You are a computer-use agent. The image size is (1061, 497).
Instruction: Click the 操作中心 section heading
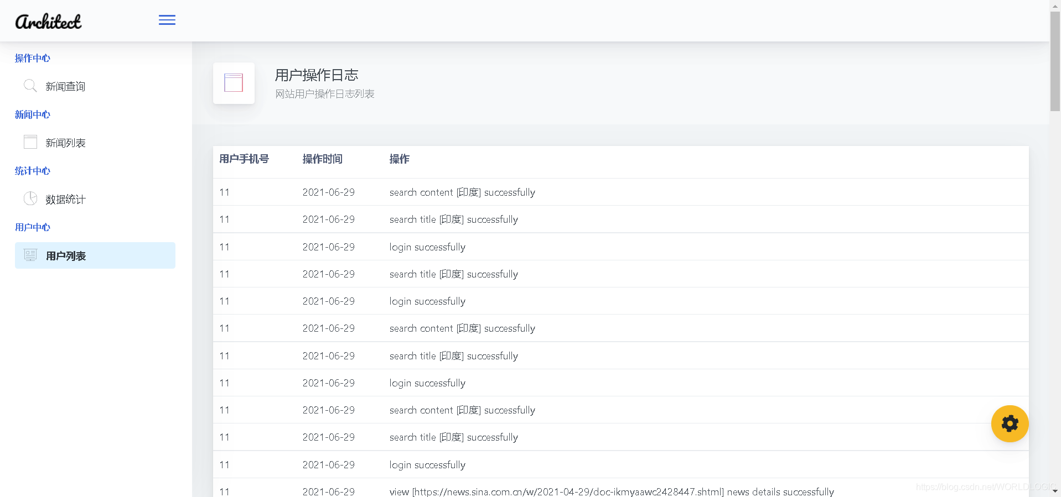pyautogui.click(x=33, y=58)
